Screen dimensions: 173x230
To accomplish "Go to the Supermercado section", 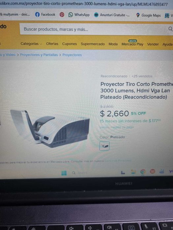I will [93, 44].
